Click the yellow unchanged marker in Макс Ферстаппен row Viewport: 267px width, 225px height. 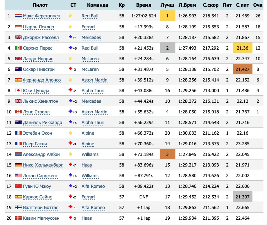(70, 16)
